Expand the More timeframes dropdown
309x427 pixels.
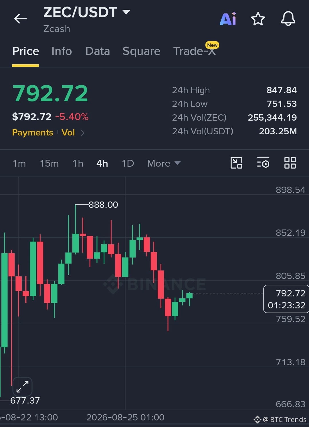click(164, 163)
